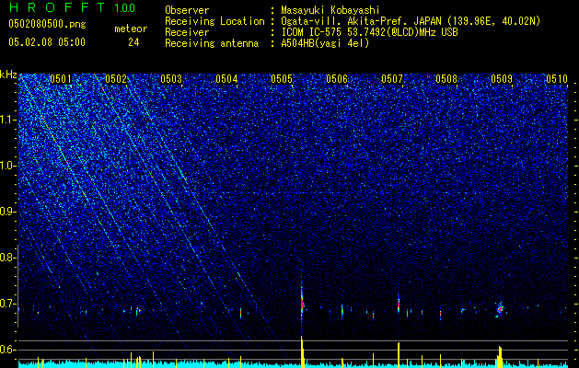Click the 0506 time marker
The image size is (579, 368).
337,78
